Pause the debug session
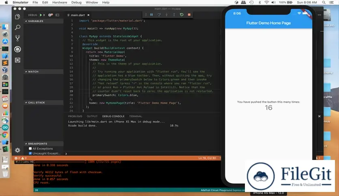The width and height of the screenshot is (339, 196). pyautogui.click(x=151, y=15)
